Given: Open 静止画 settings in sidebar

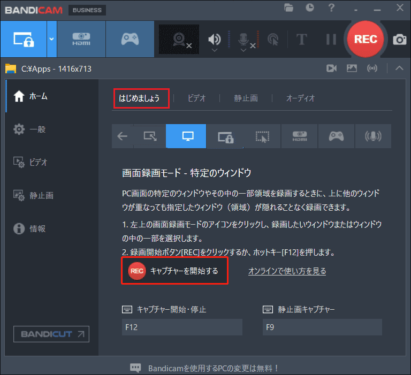Looking at the screenshot, I should pos(52,195).
